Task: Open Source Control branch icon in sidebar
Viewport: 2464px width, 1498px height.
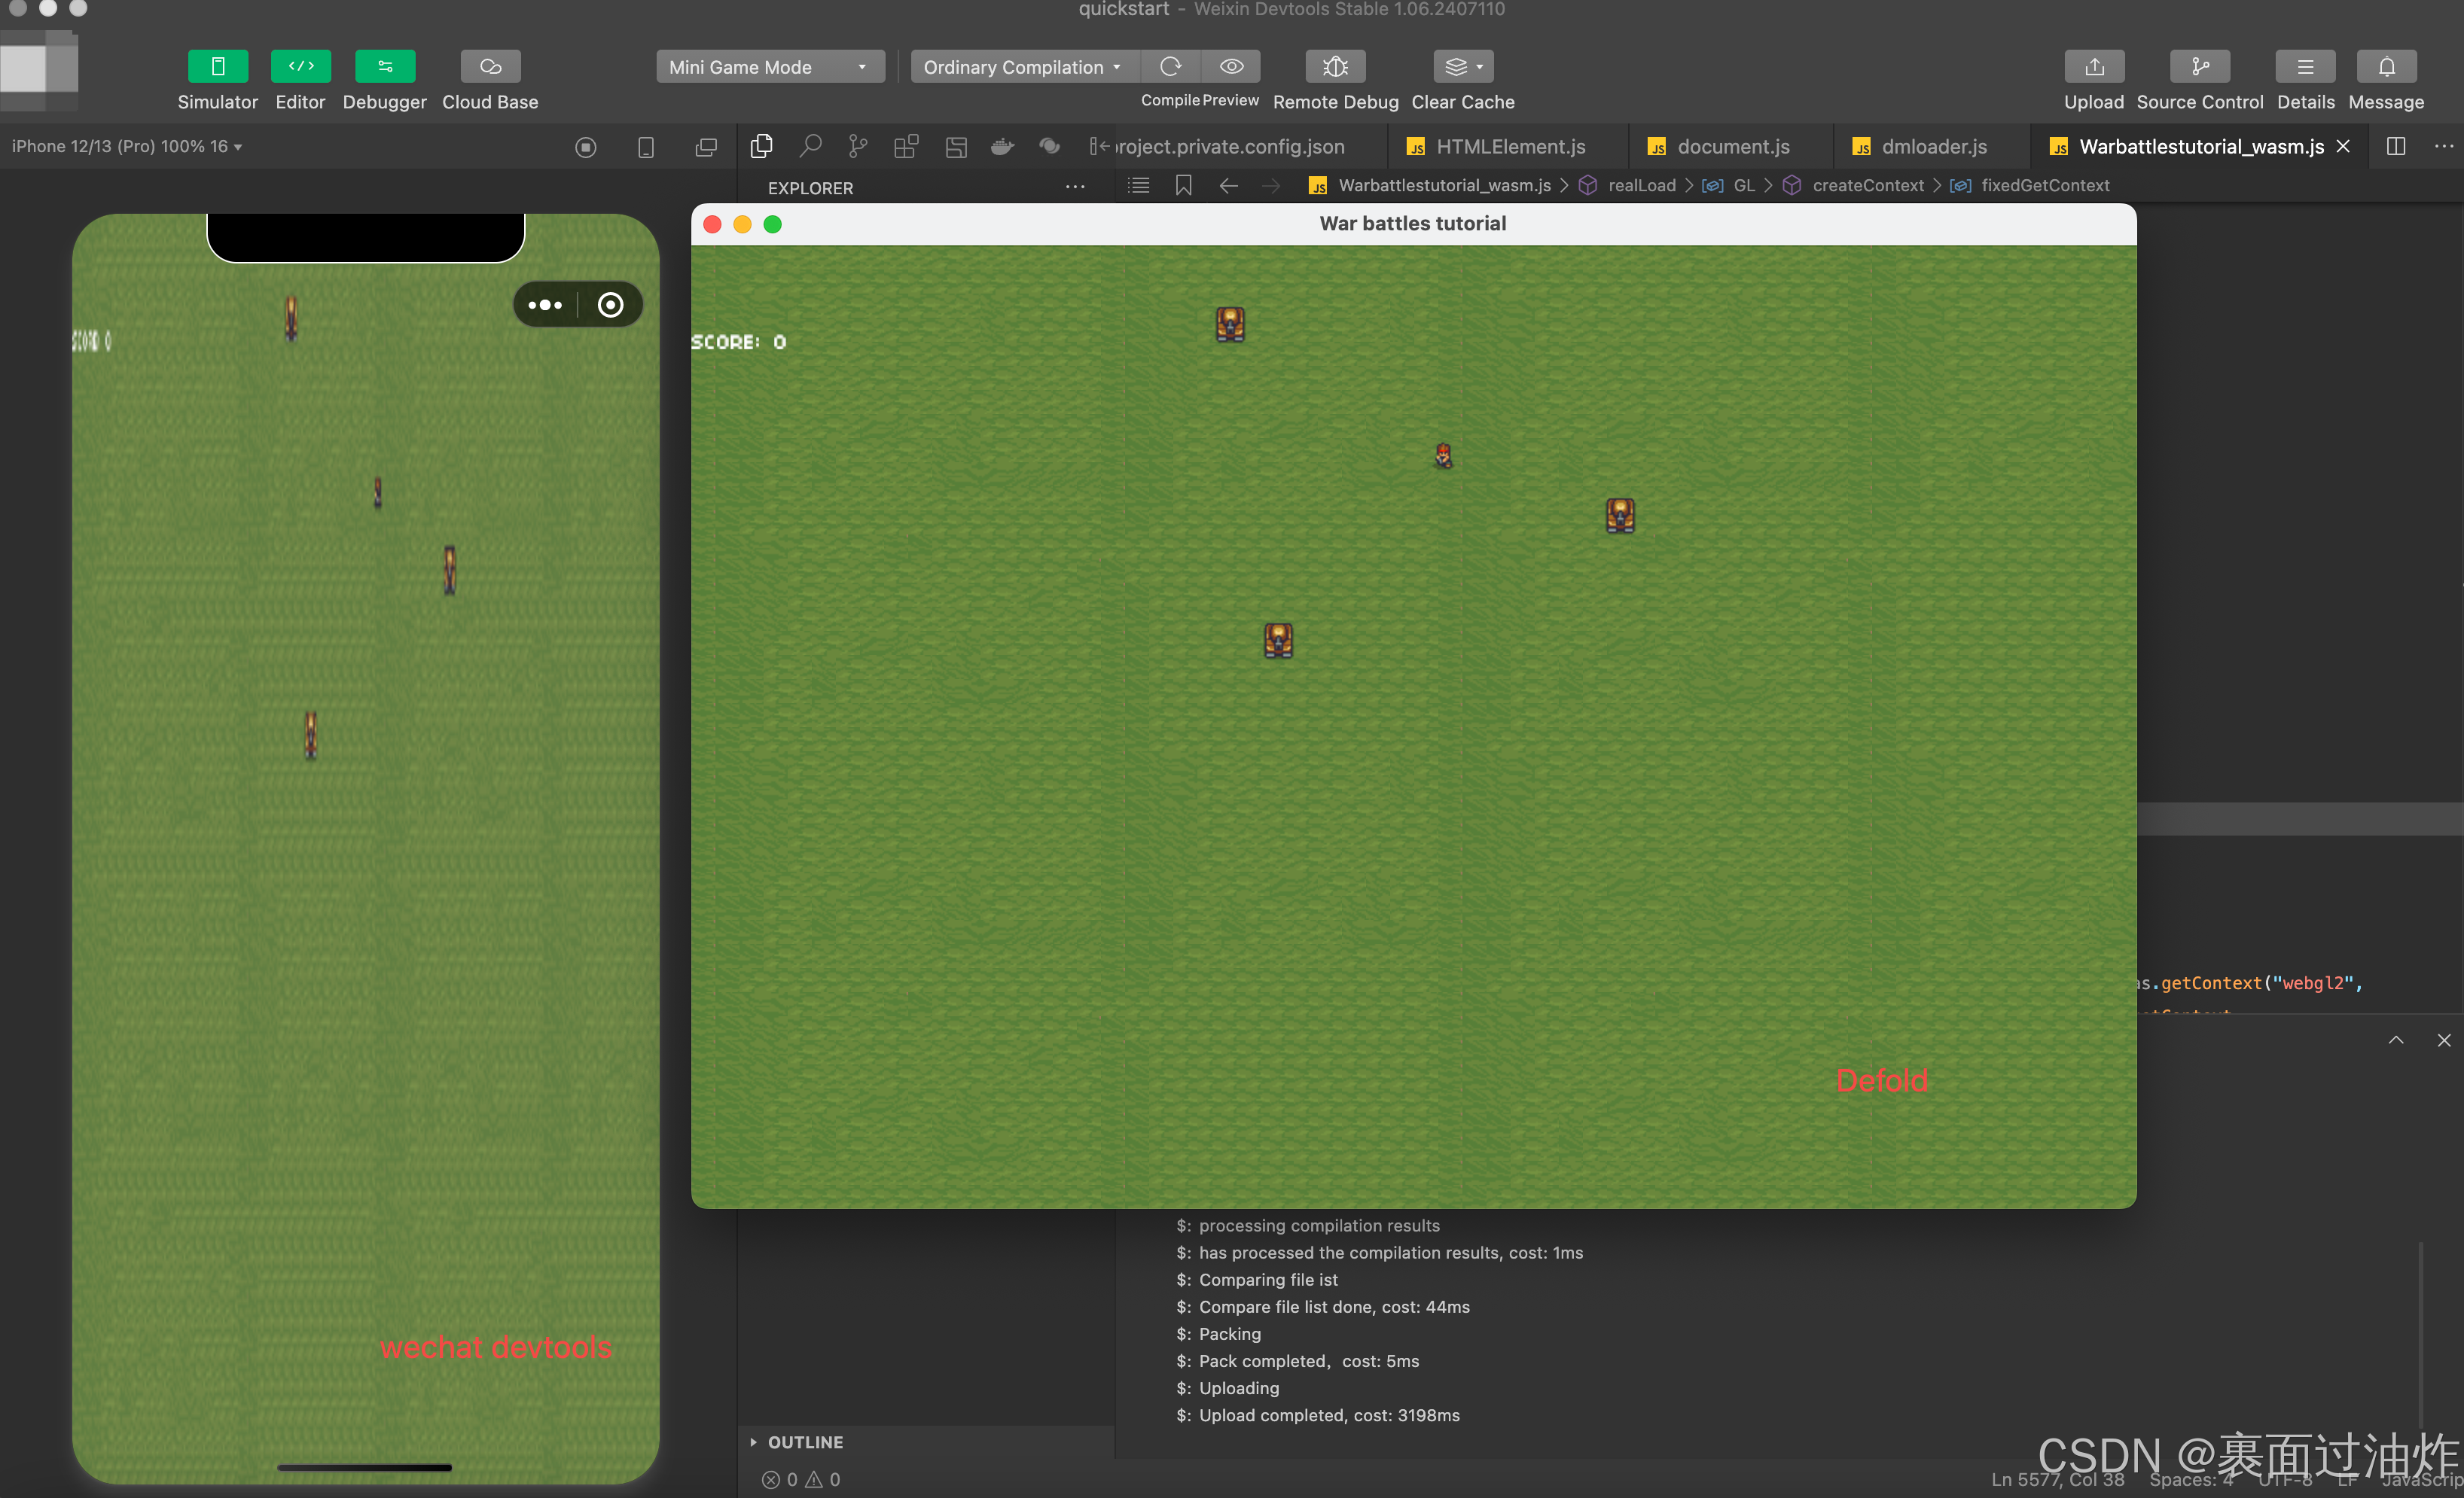Action: (857, 147)
